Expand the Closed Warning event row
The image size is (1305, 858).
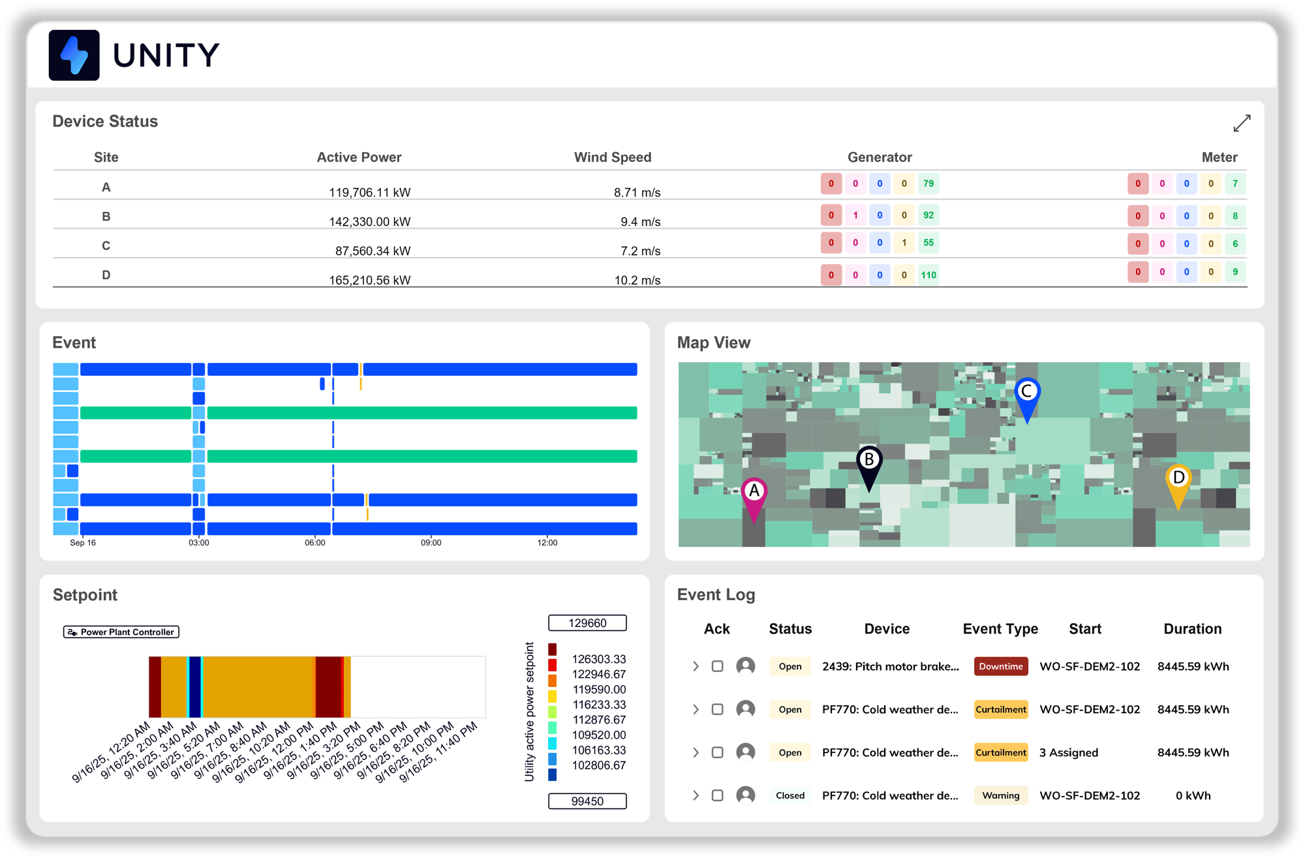pos(696,795)
